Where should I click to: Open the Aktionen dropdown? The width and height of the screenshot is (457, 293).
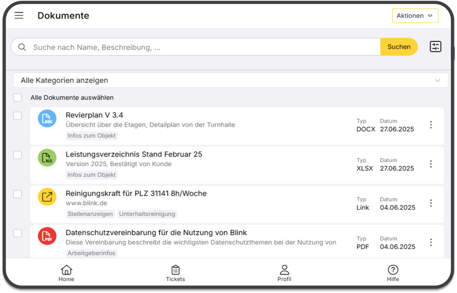(415, 16)
